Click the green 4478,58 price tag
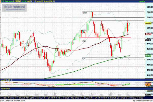This screenshot has width=153, height=102. pos(148,55)
